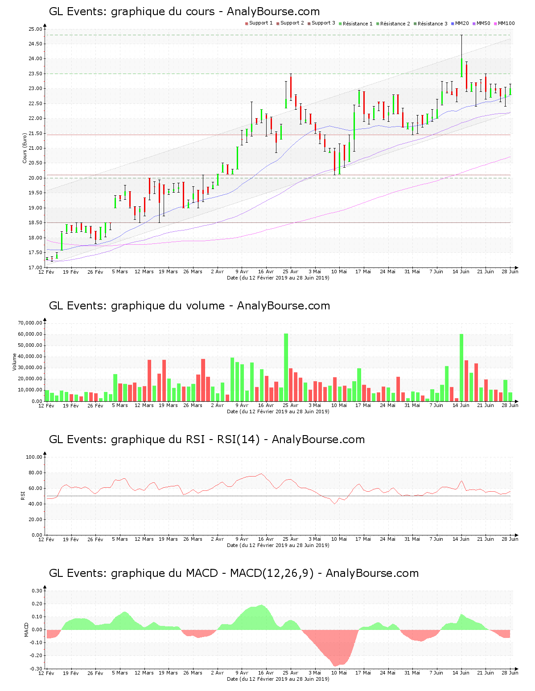The height and width of the screenshot is (691, 535).
Task: Click the 70,000.00 volume axis value
Action: point(30,323)
